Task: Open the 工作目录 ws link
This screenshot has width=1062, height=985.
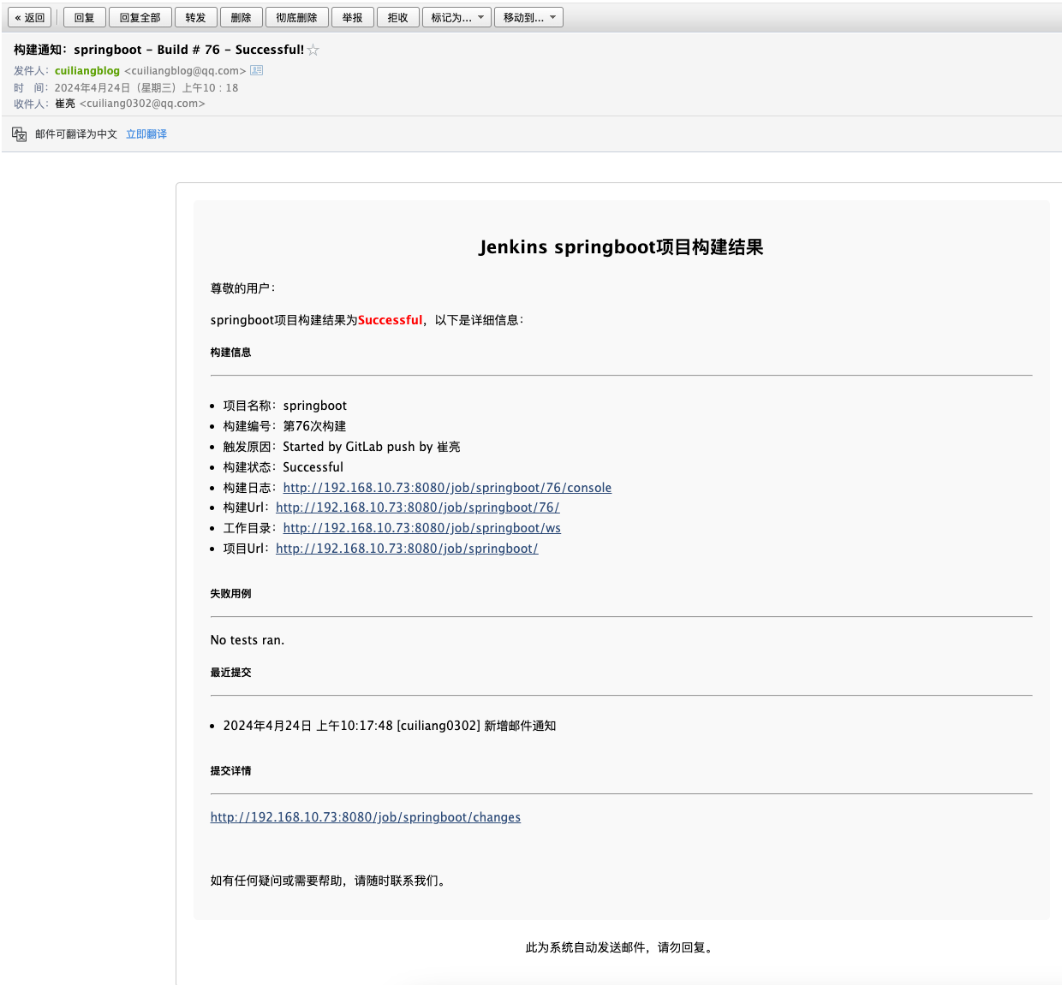Action: [x=422, y=528]
